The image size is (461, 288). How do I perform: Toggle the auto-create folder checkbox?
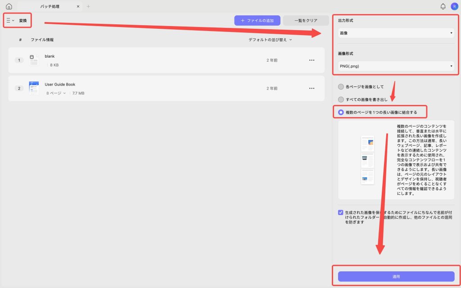tap(340, 212)
